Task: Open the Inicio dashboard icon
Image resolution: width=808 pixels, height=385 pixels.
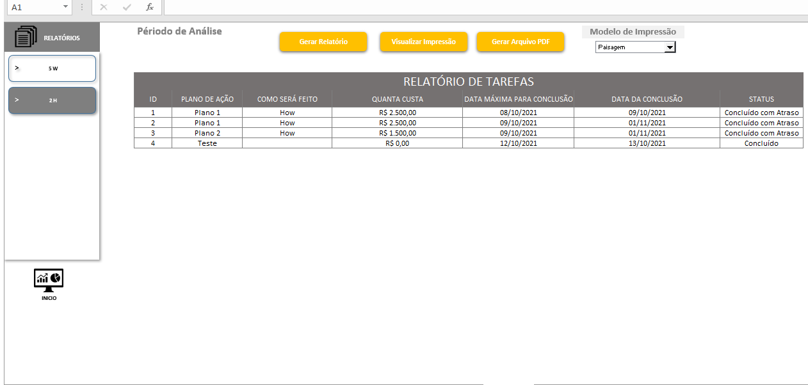Action: click(49, 279)
